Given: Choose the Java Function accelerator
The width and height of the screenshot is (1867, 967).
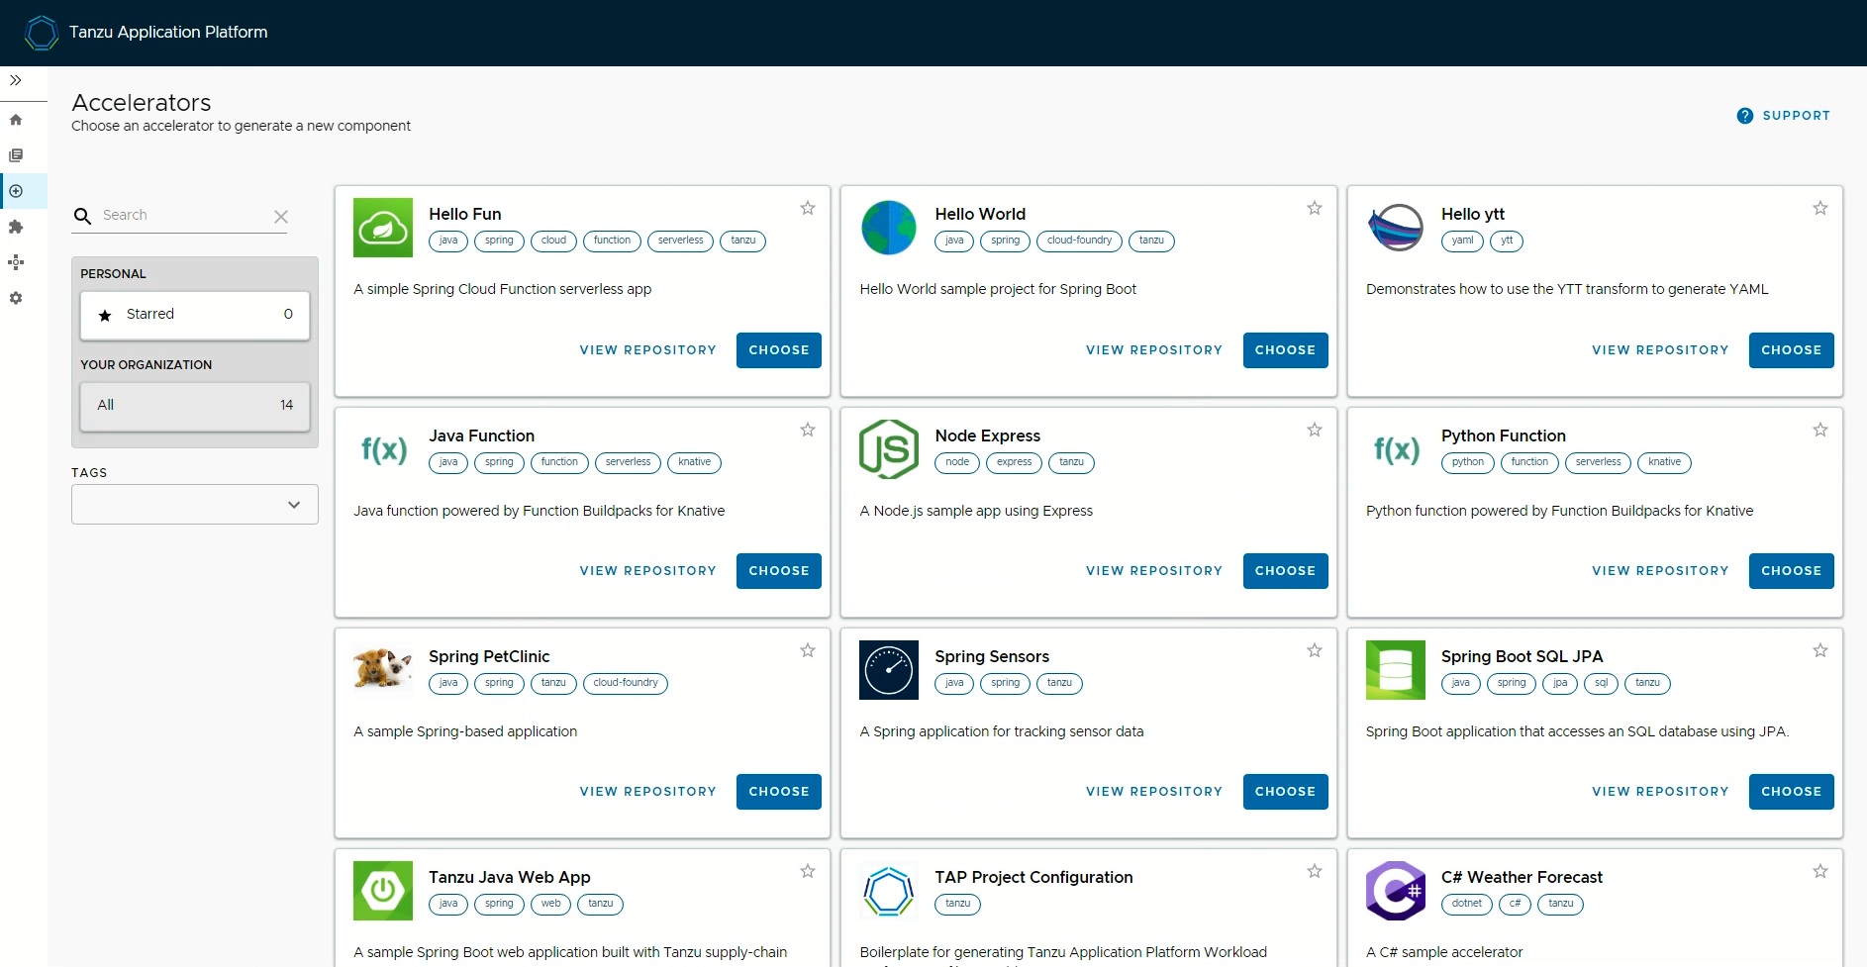Looking at the screenshot, I should coord(779,571).
